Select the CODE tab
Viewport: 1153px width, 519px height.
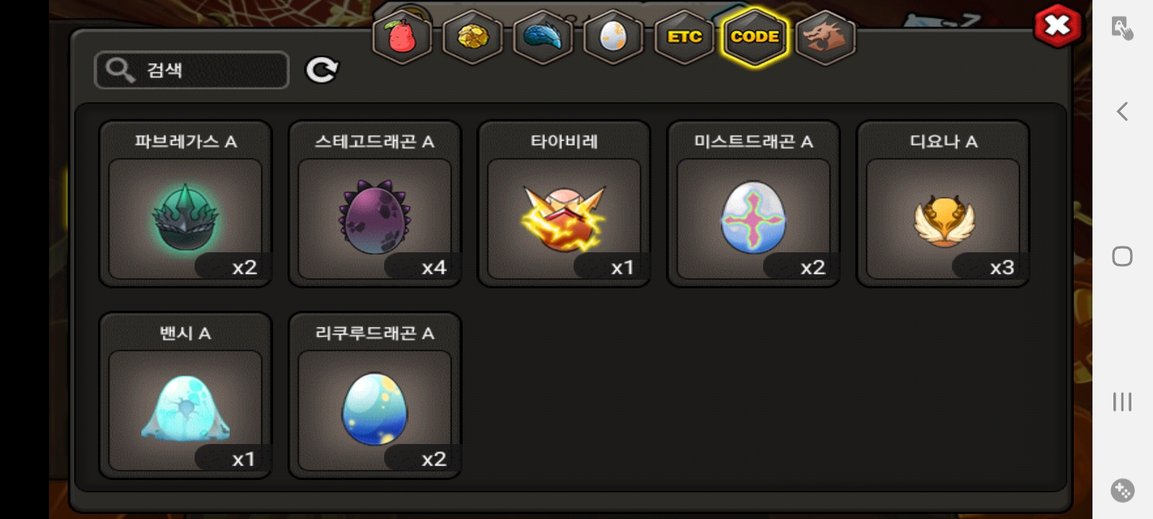point(754,37)
